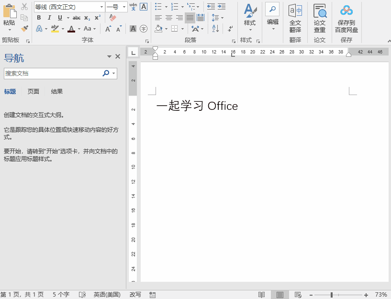Click the Paste clipboard icon

(x=10, y=11)
